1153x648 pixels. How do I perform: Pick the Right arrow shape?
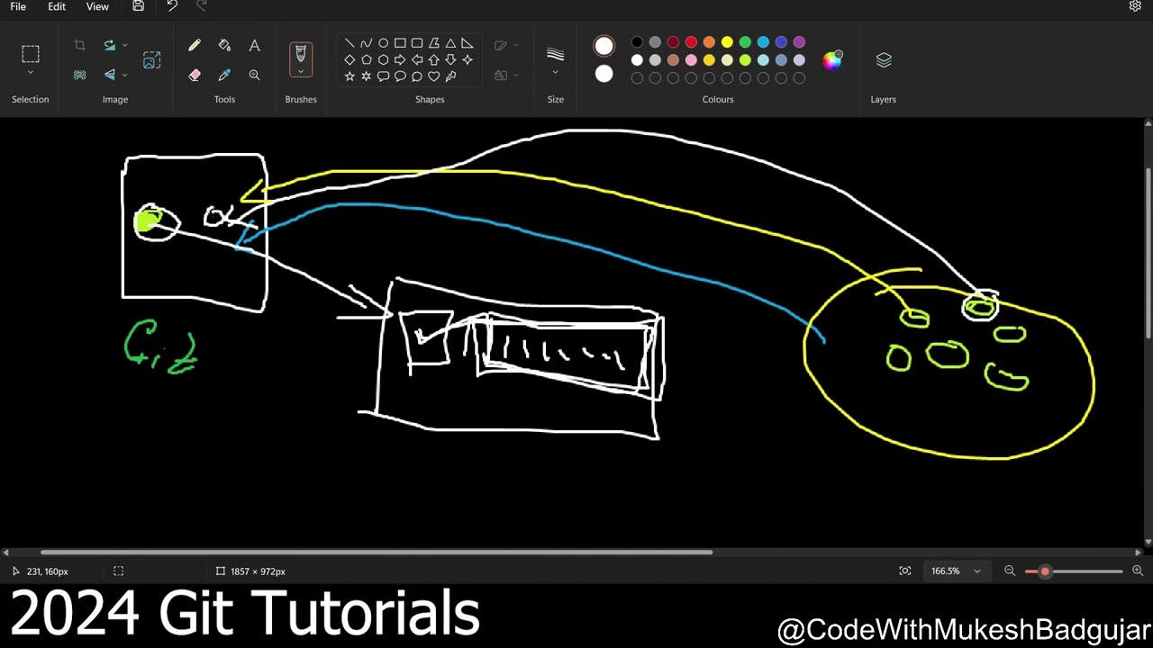click(x=400, y=59)
